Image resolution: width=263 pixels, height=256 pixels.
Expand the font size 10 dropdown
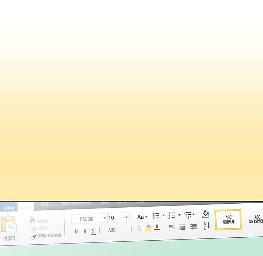pyautogui.click(x=126, y=218)
